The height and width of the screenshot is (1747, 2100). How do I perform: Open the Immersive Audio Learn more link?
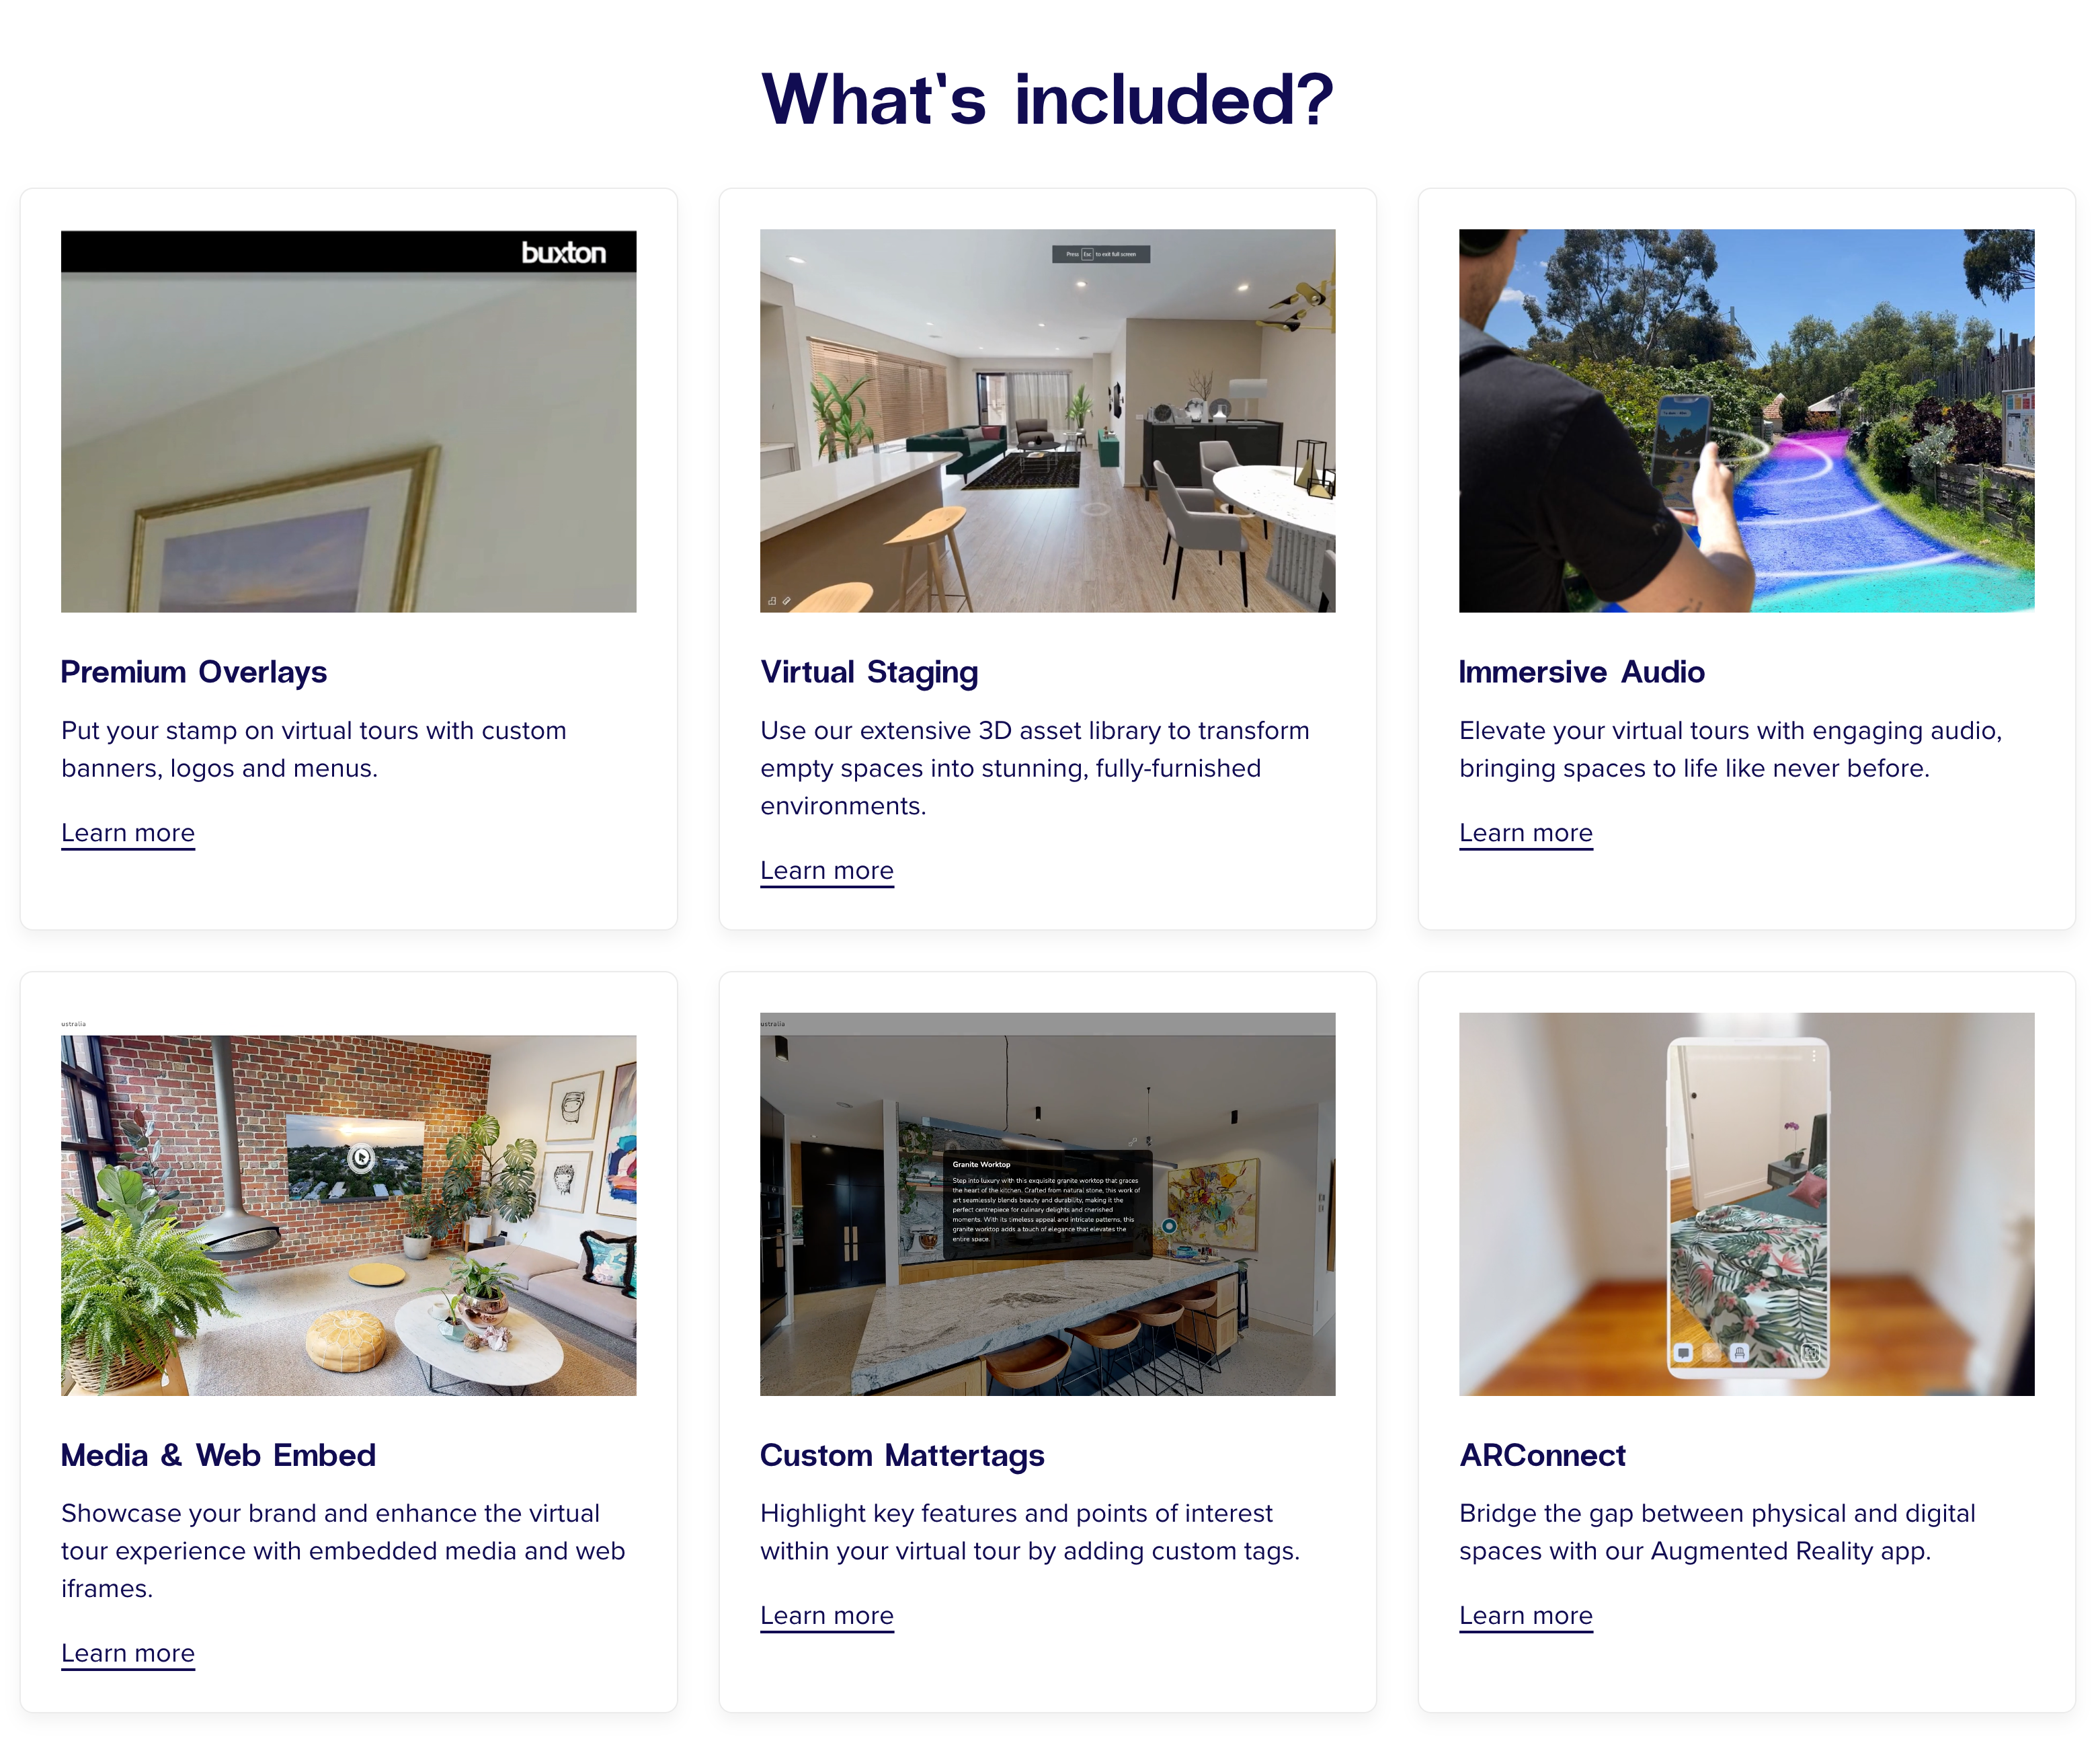(1526, 832)
